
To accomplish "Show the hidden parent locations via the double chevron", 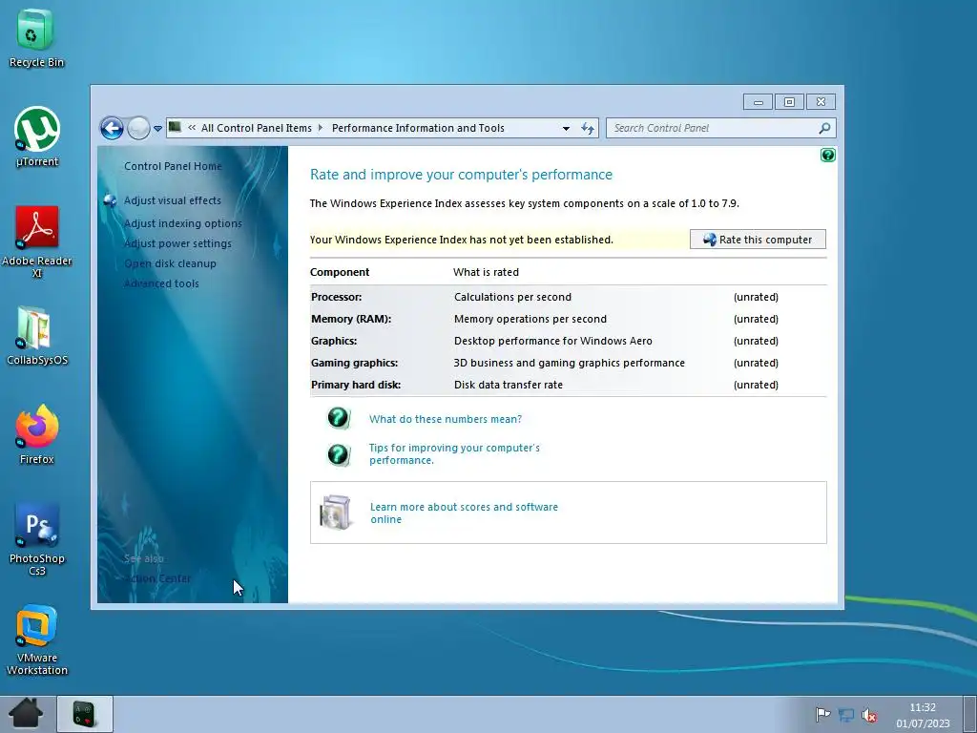I will click(192, 128).
